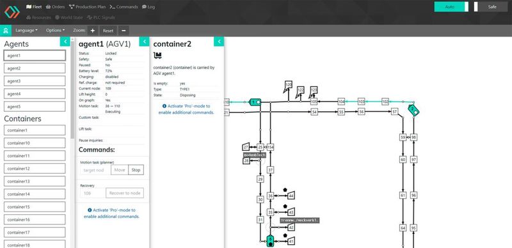Click station node 28 on the map
The height and width of the screenshot is (248, 512).
tap(246, 161)
